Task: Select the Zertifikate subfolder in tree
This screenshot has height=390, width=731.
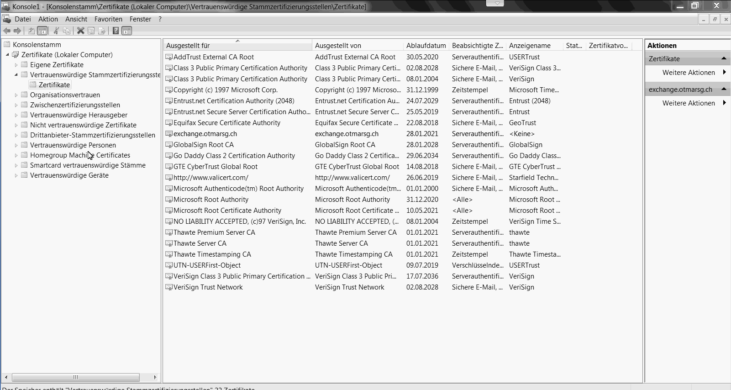Action: [x=54, y=85]
